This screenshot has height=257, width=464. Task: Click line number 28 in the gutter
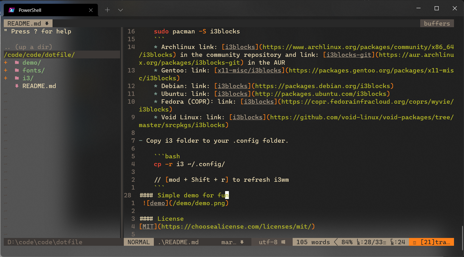coord(128,195)
